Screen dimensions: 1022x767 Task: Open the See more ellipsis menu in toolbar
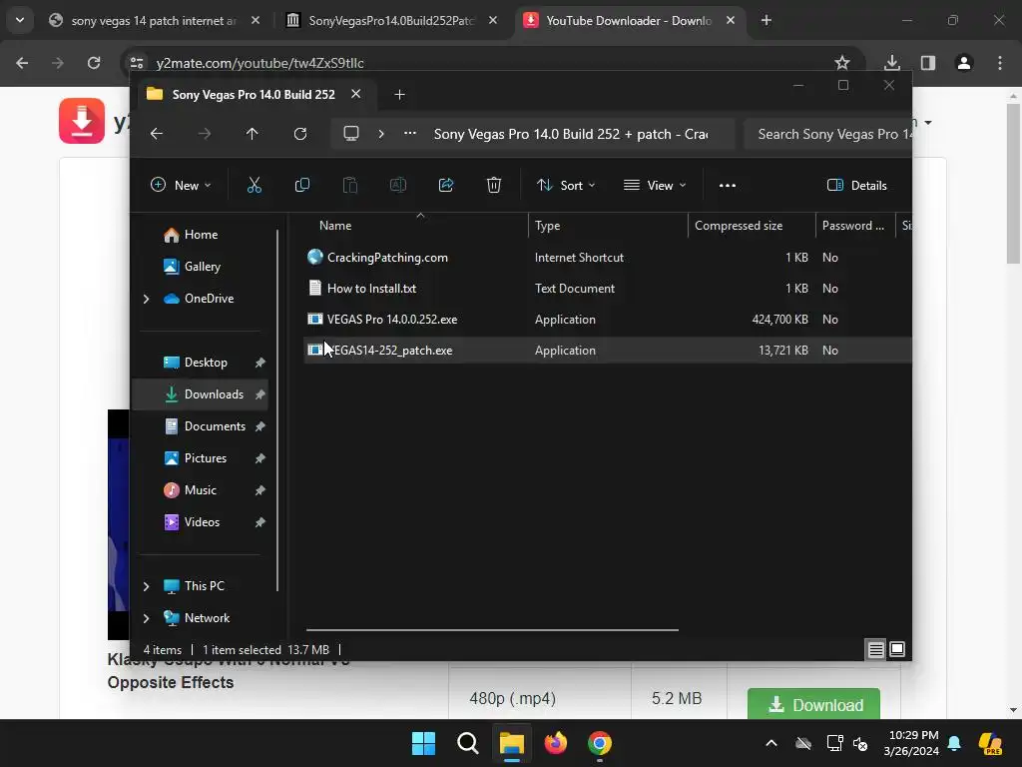pyautogui.click(x=728, y=185)
